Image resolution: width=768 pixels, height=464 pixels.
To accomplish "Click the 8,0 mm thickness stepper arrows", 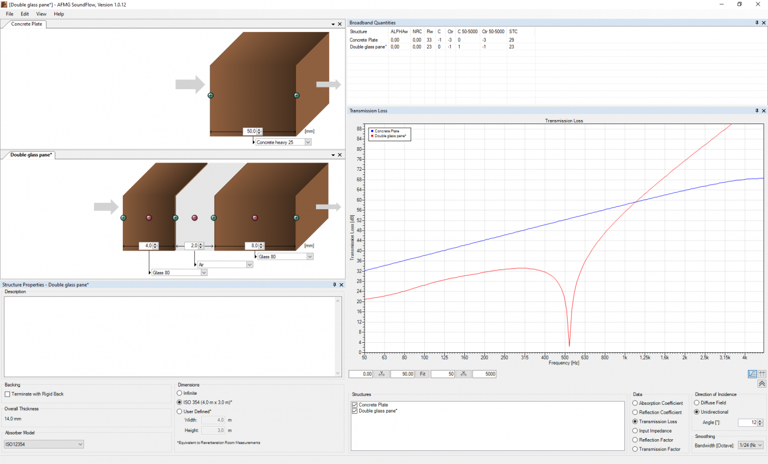I will pos(261,245).
